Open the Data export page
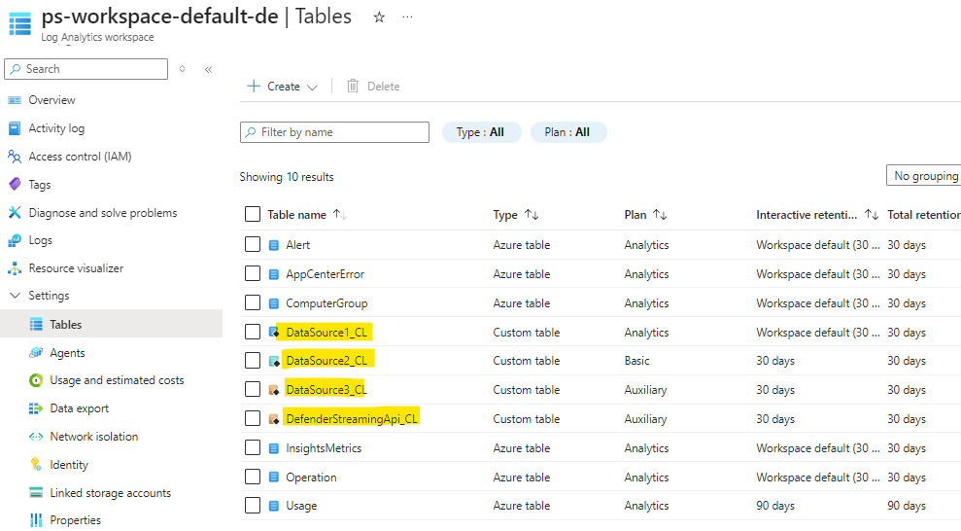 79,408
